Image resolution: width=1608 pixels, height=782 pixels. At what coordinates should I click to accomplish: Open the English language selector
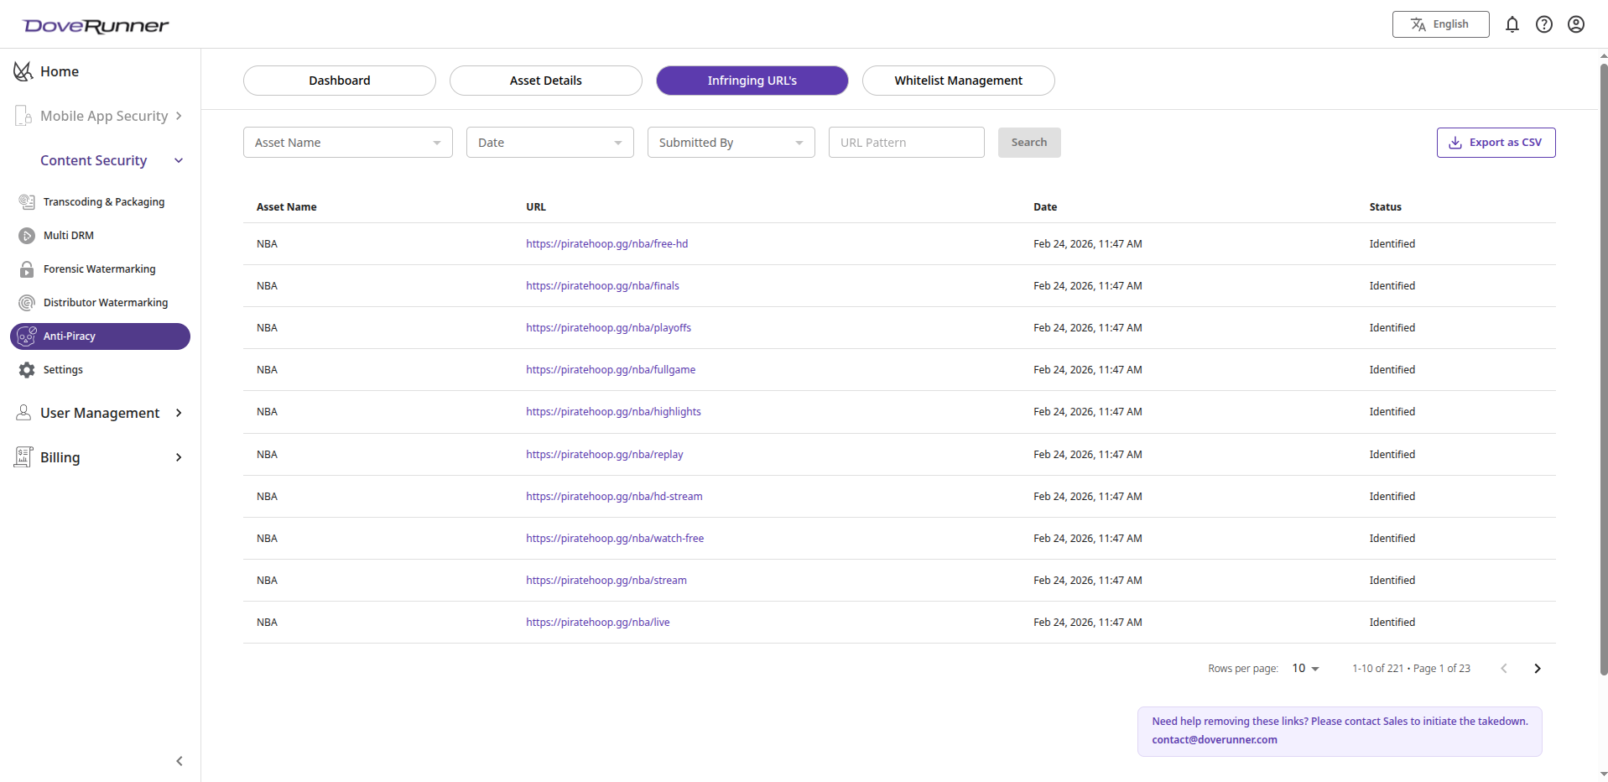(x=1440, y=24)
